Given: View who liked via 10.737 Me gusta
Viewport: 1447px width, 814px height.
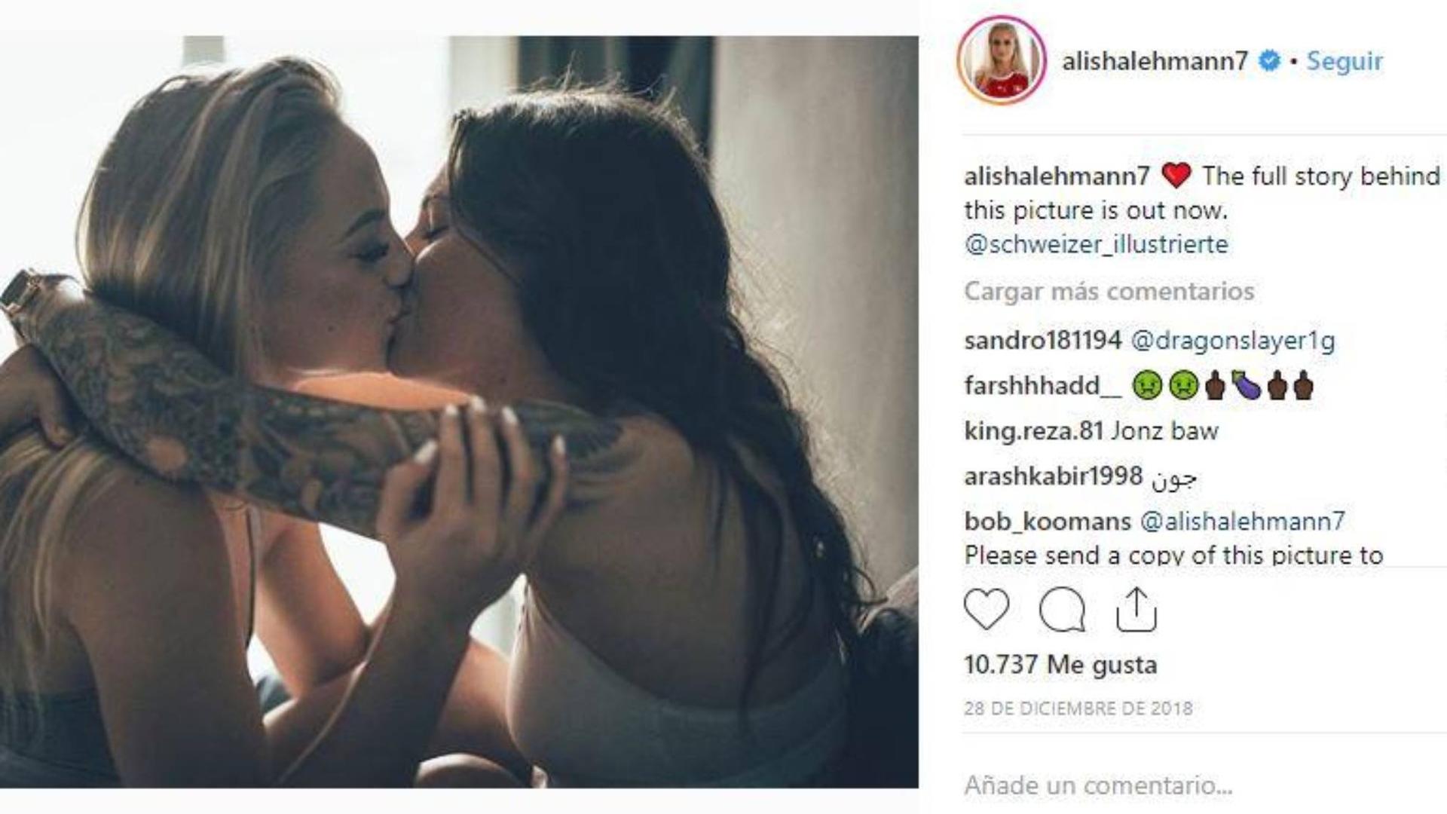Looking at the screenshot, I should tap(1060, 665).
